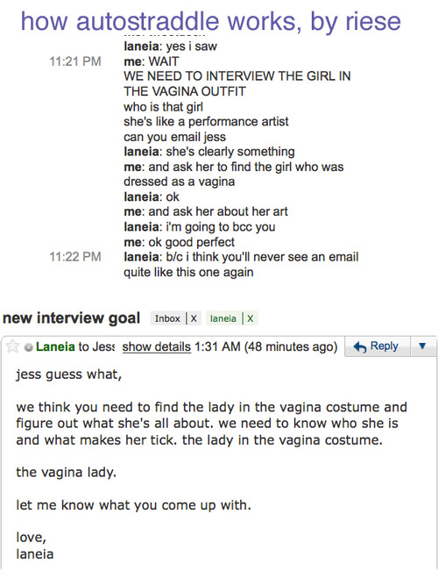Image resolution: width=438 pixels, height=585 pixels.
Task: Click the Reply button
Action: point(378,346)
